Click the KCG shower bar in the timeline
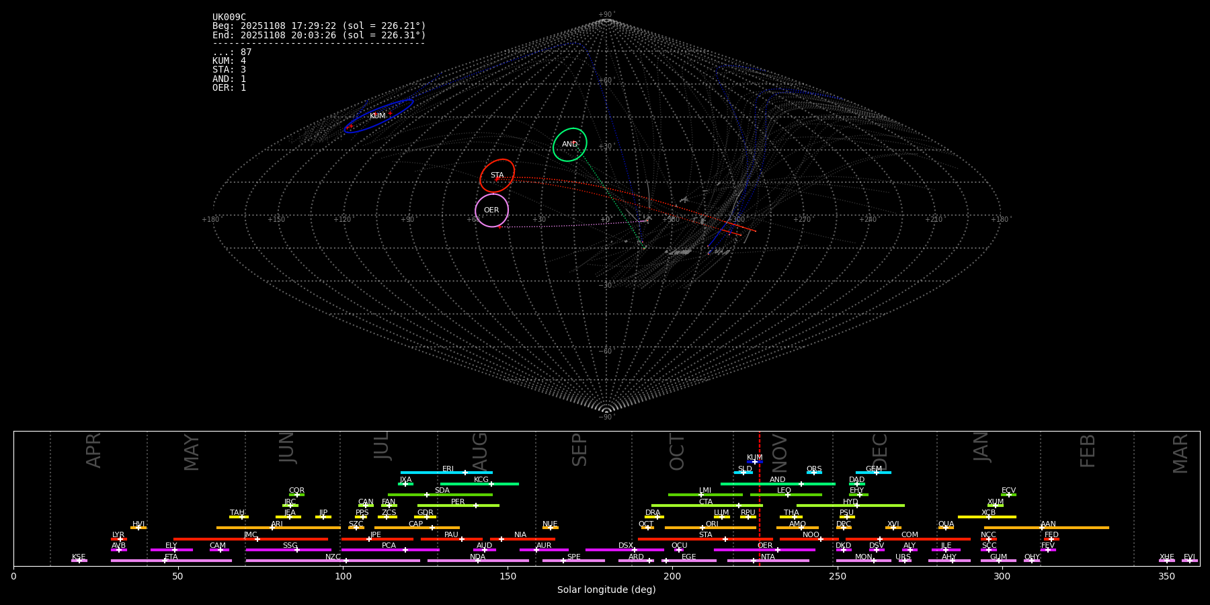The image size is (1210, 605). tap(479, 483)
